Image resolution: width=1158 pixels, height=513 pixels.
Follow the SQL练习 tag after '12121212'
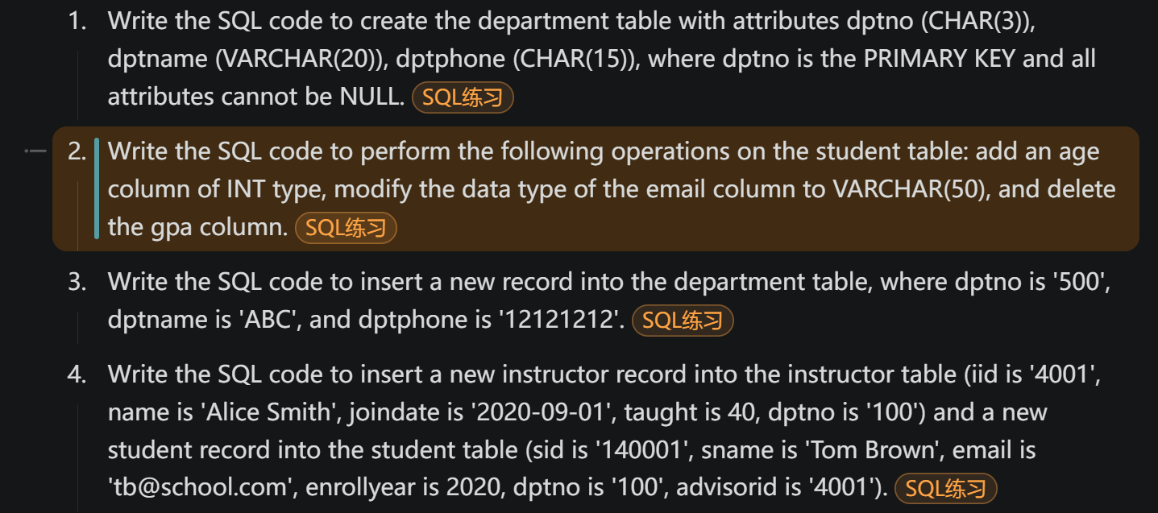(x=683, y=321)
